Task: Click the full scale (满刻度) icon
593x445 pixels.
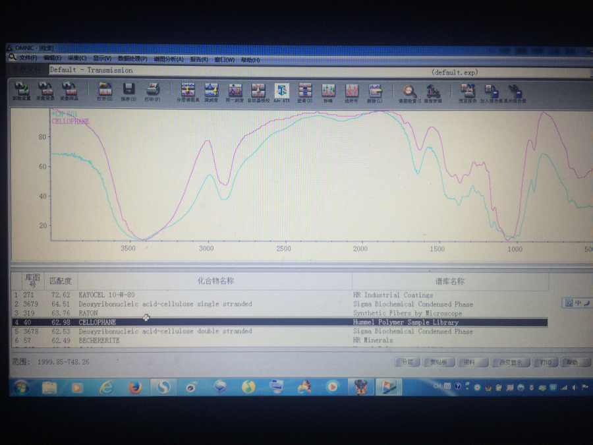Action: click(x=212, y=92)
